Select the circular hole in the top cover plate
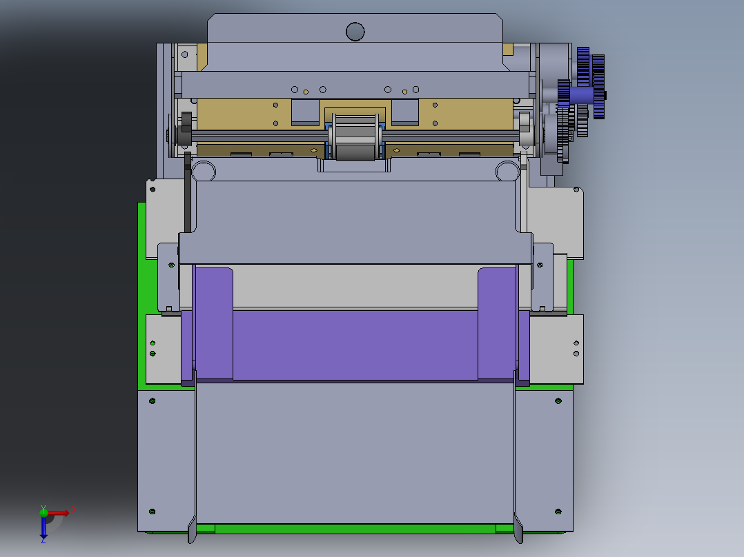This screenshot has height=557, width=744. 355,32
